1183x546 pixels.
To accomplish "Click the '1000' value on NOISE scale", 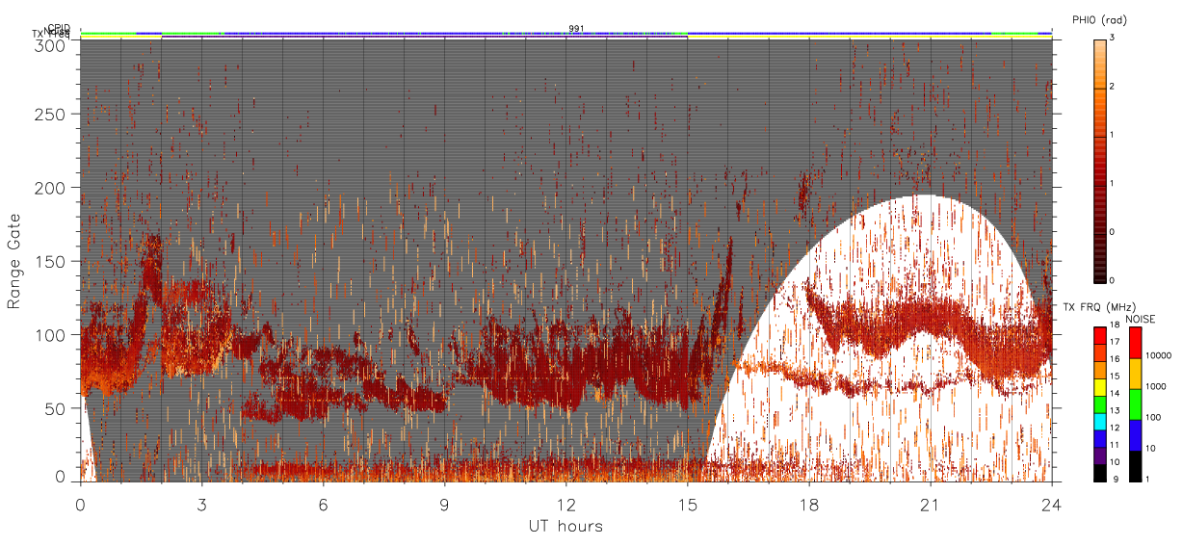I will tap(1155, 386).
